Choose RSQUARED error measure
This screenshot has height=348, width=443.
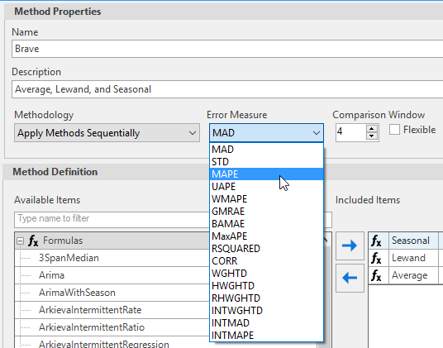click(x=266, y=249)
